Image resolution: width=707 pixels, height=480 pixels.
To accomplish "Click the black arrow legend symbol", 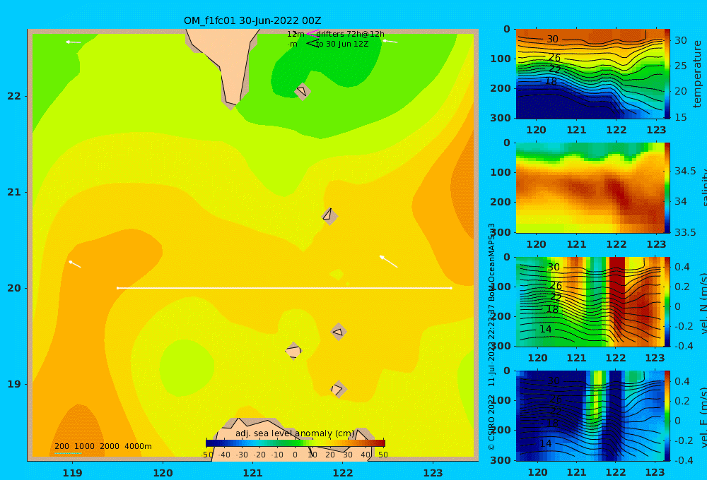I will 312,43.
